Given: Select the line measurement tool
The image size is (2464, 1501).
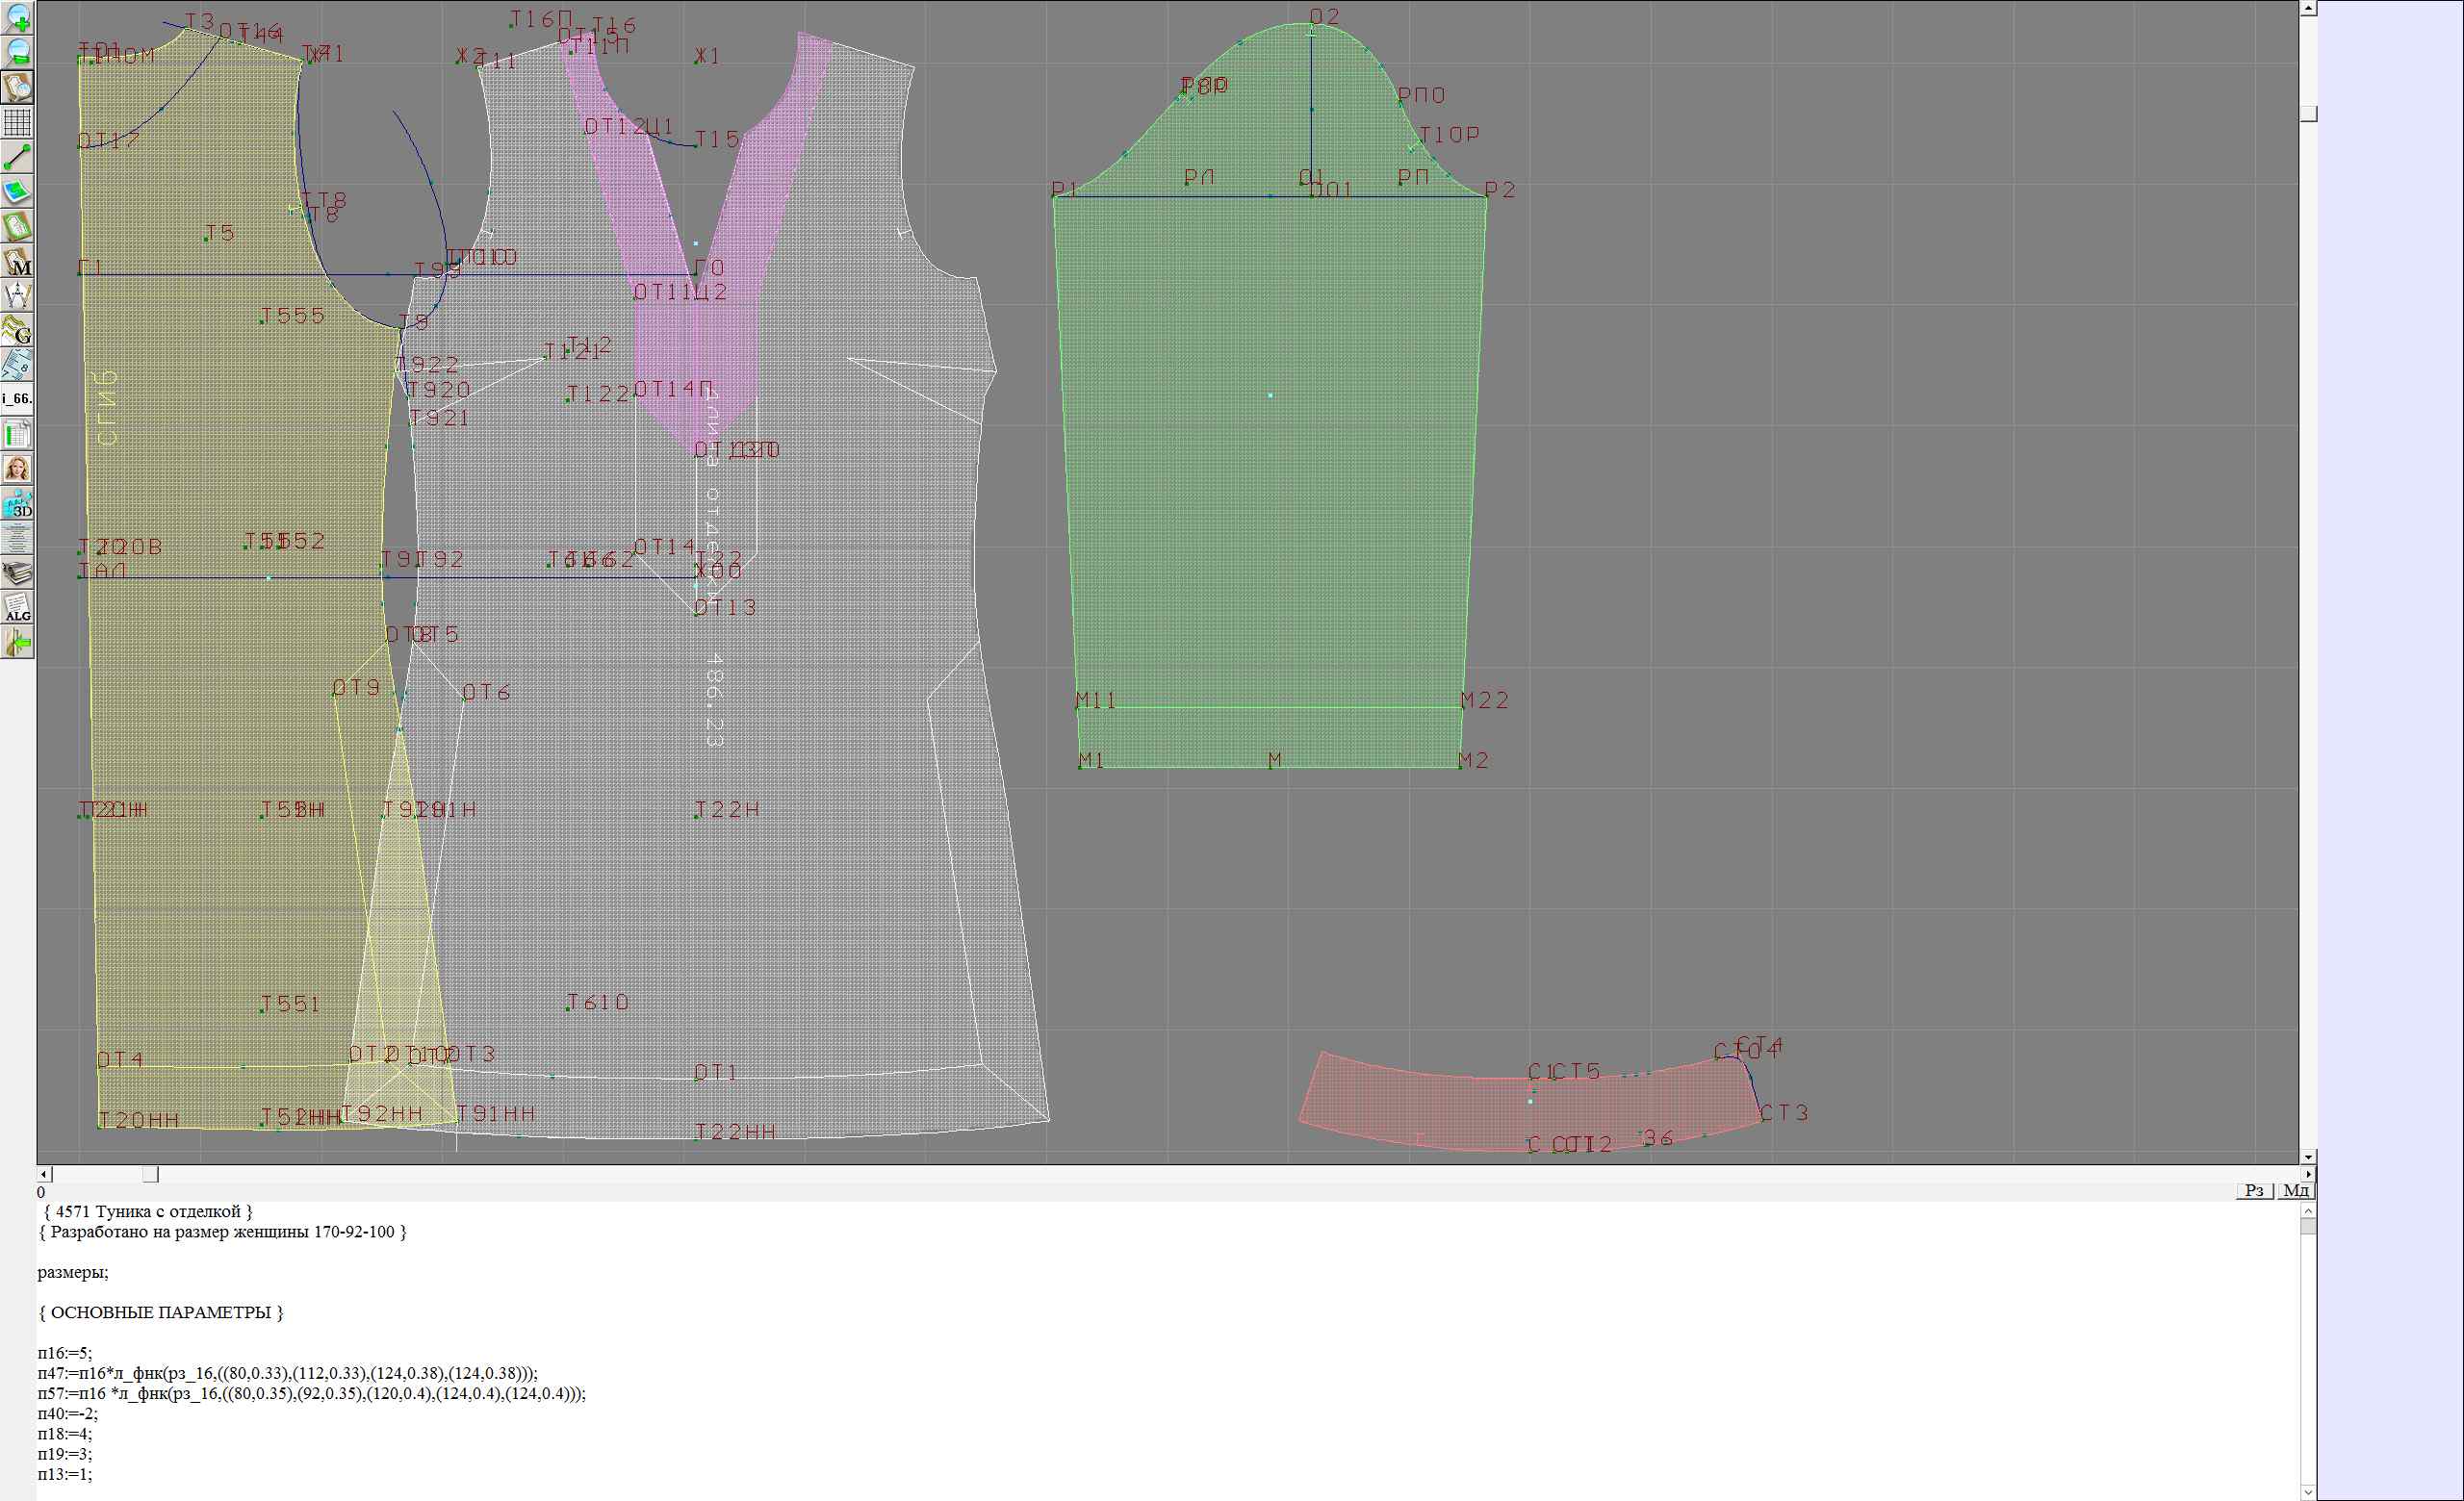Looking at the screenshot, I should [x=17, y=157].
